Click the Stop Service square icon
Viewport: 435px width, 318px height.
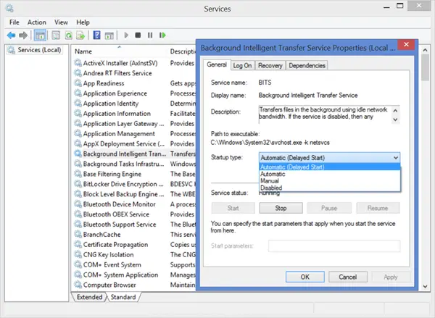tap(138, 35)
